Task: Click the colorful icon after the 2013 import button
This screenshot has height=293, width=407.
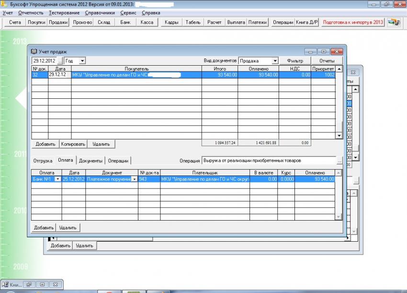Action: (x=394, y=23)
